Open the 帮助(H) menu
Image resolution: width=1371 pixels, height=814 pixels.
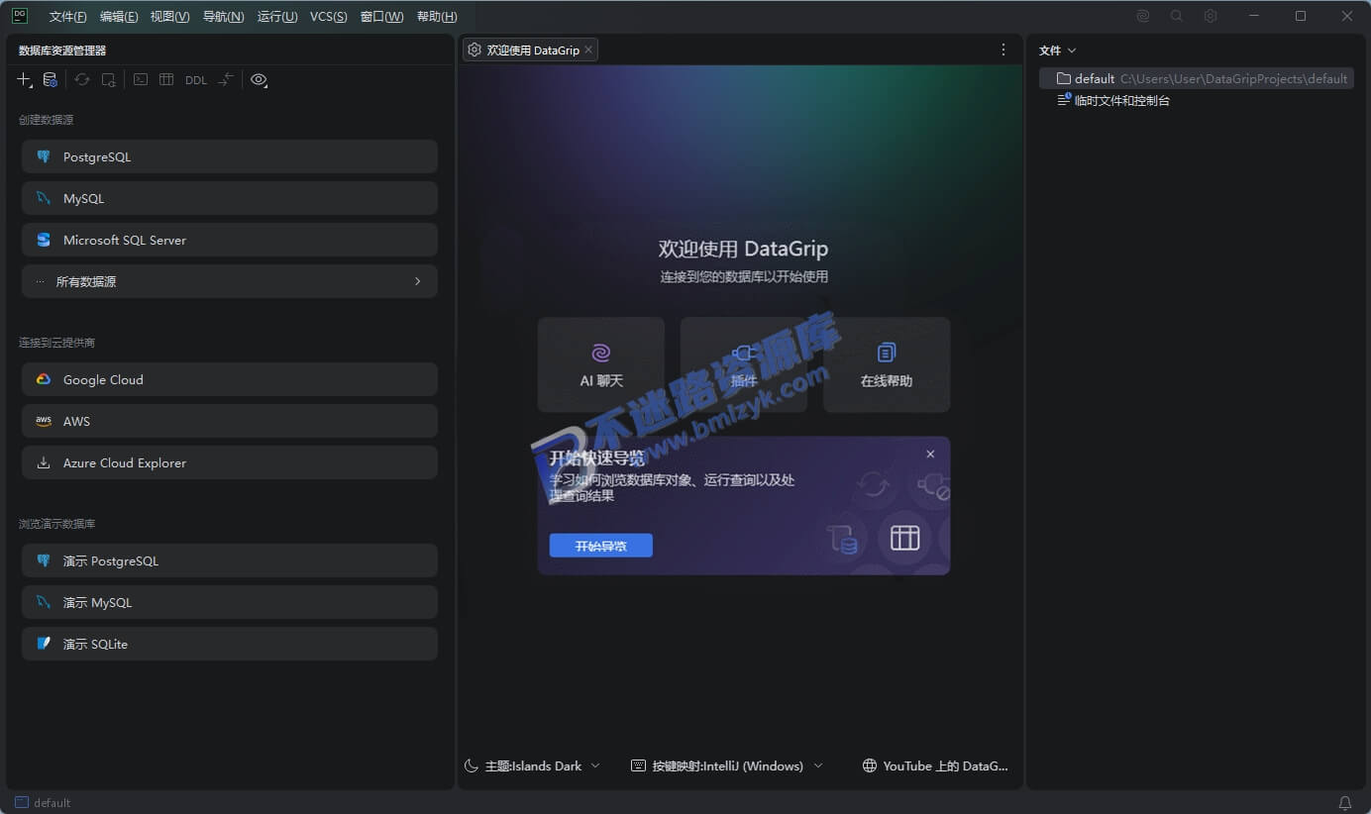(437, 17)
